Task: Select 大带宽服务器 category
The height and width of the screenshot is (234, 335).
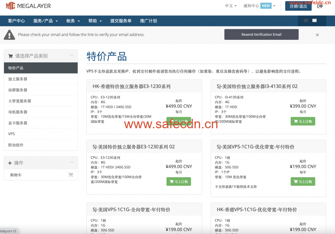Action: coord(41,101)
